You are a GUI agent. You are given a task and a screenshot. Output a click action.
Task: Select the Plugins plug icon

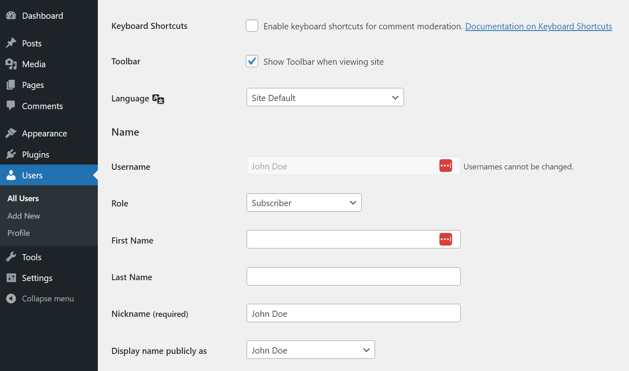click(11, 154)
